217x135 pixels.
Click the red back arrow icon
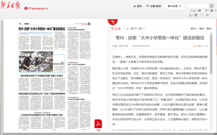pyautogui.click(x=110, y=21)
